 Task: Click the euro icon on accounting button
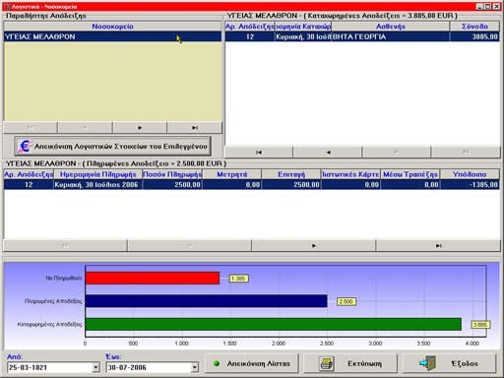pos(25,146)
